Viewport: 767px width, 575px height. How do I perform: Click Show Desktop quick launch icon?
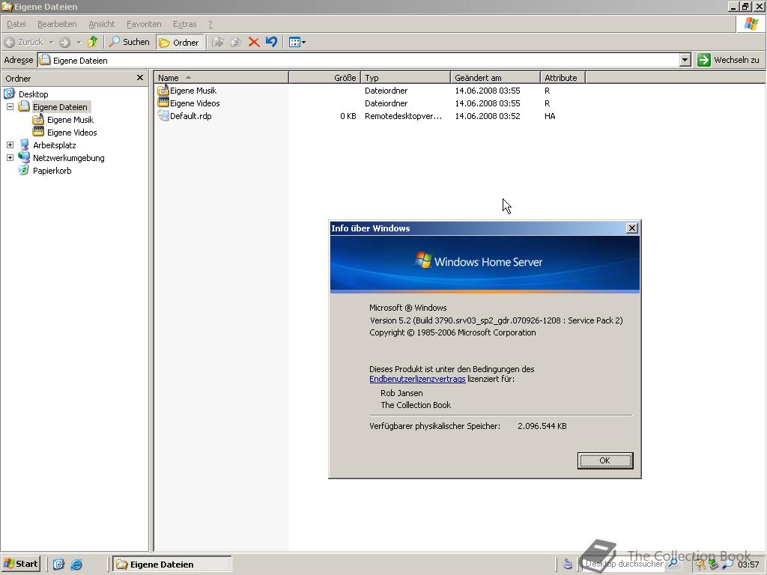click(x=58, y=564)
